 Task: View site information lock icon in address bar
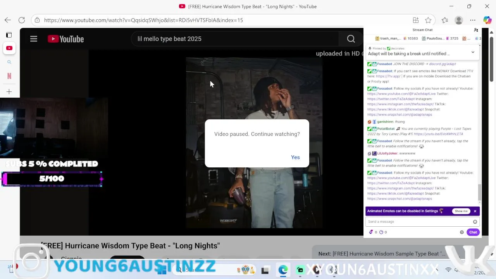coord(37,20)
